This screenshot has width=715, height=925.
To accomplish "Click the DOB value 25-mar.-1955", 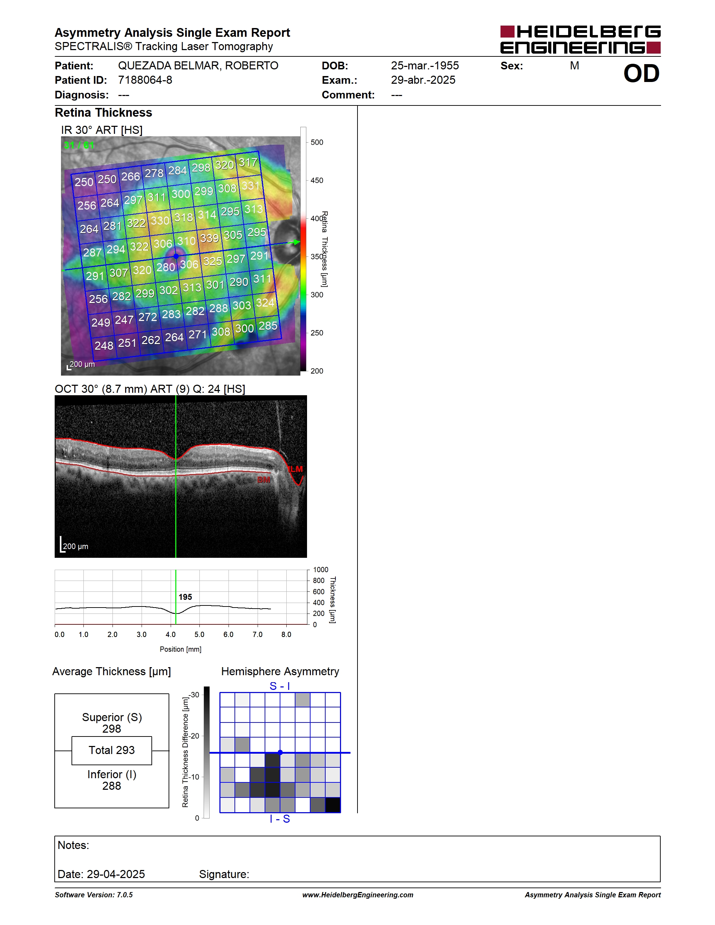I will click(x=425, y=66).
